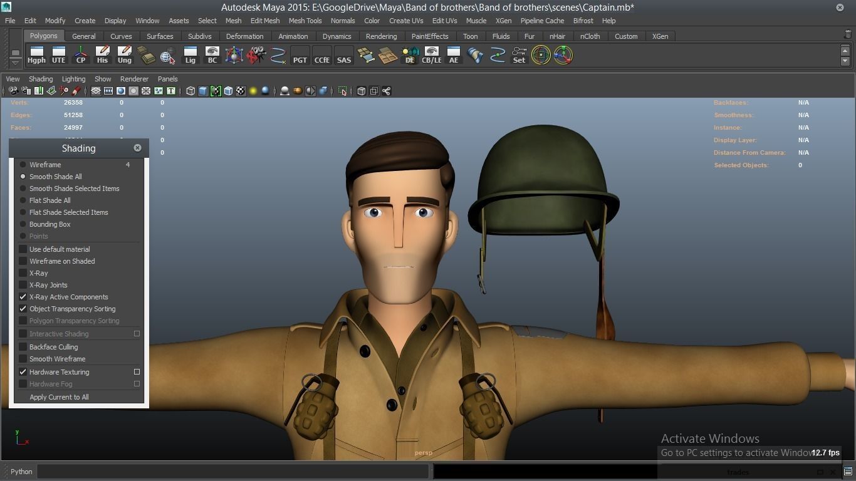This screenshot has height=481, width=856.
Task: Click isolate select icon in panel toolbar
Action: coord(343,91)
